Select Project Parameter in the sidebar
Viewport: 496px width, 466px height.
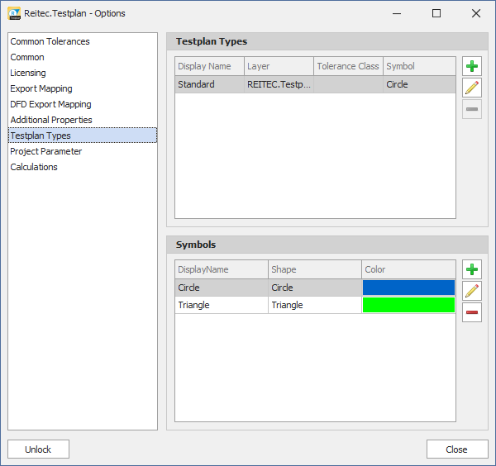tap(46, 151)
